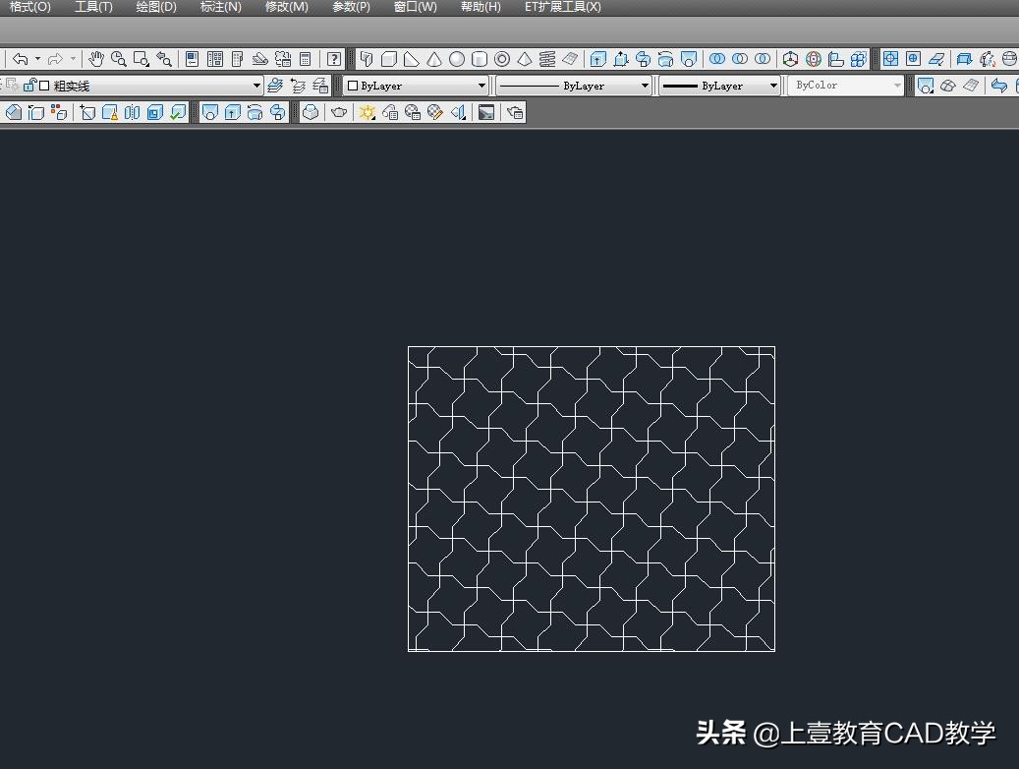Click the Loft tool icon

(x=688, y=59)
